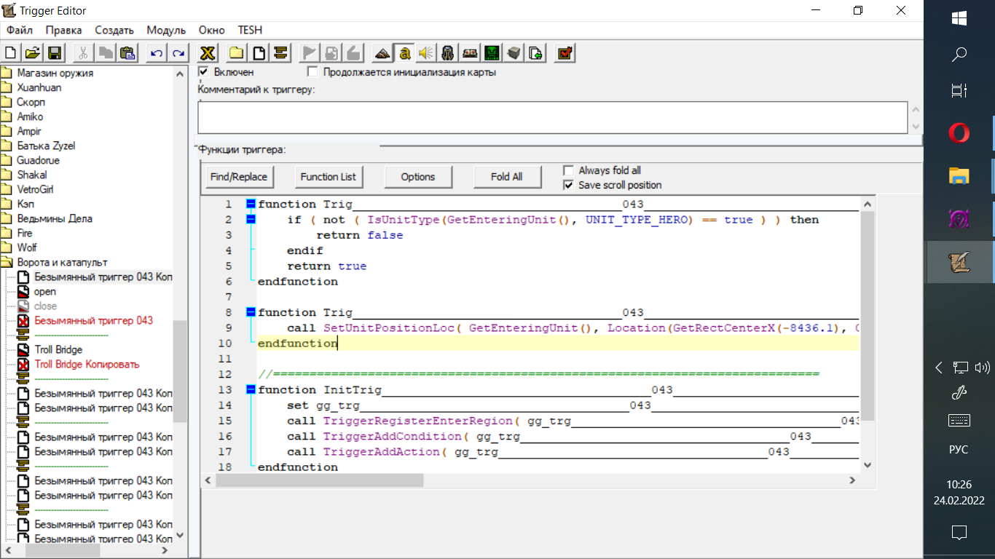Viewport: 995px width, 559px height.
Task: Collapse the function fold marker on line 1
Action: [251, 205]
